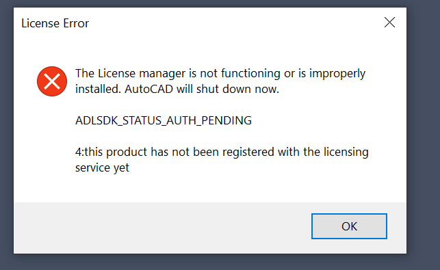The image size is (440, 270).
Task: Click the red error cross icon
Action: click(x=52, y=81)
